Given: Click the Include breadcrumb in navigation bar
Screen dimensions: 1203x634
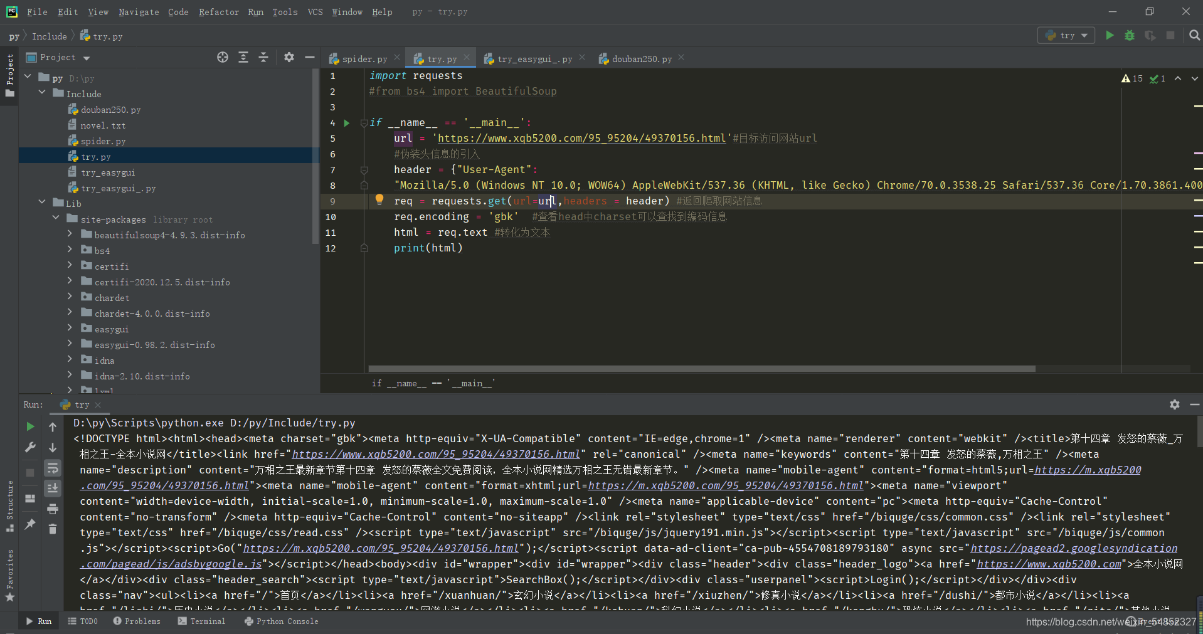Looking at the screenshot, I should (x=49, y=36).
